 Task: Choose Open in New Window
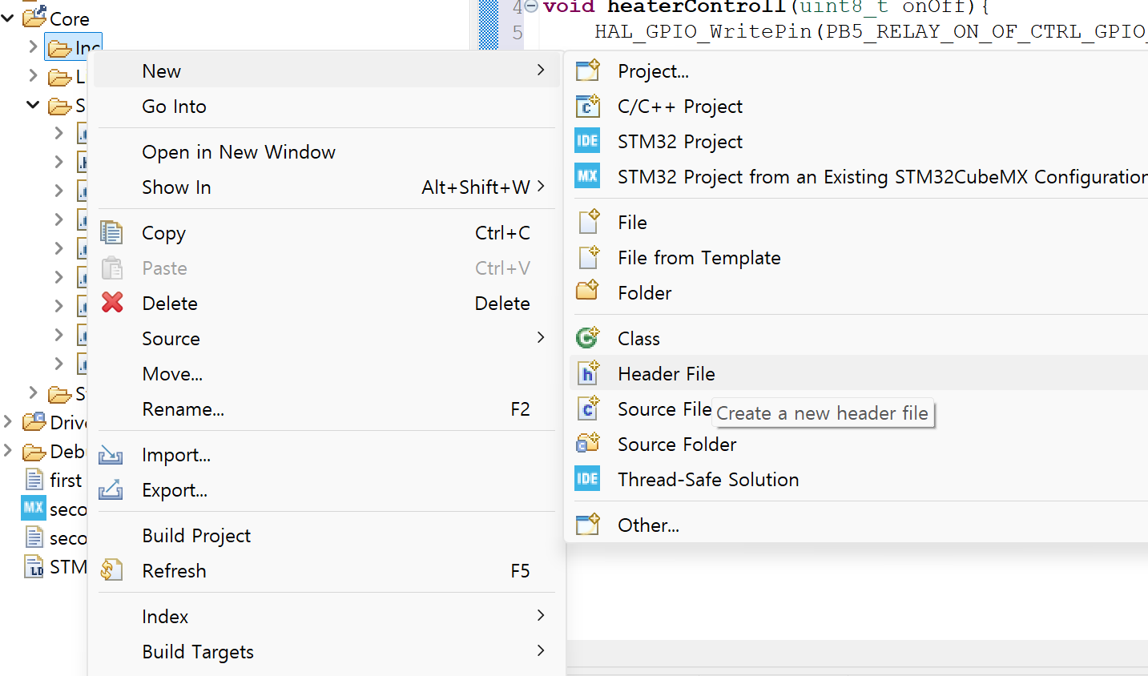click(x=327, y=151)
